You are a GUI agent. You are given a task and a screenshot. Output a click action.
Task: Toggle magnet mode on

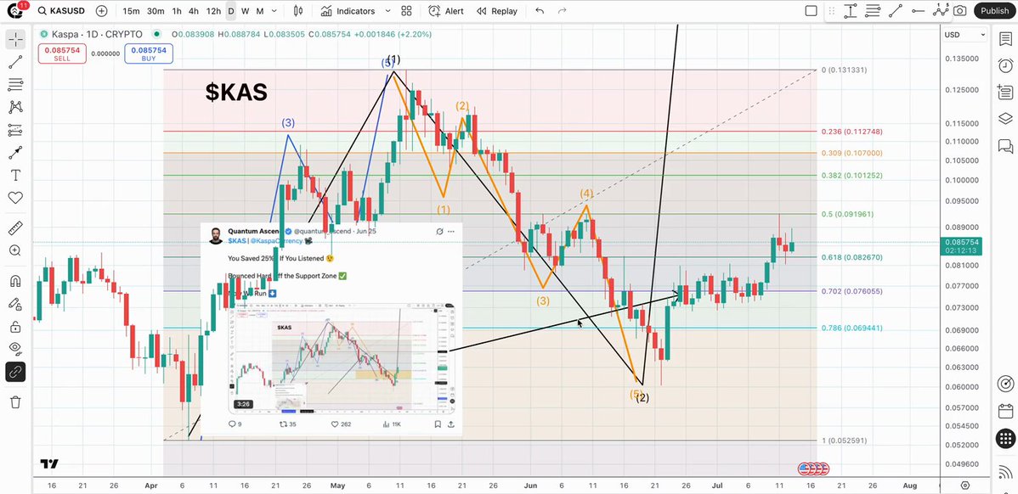pos(15,281)
